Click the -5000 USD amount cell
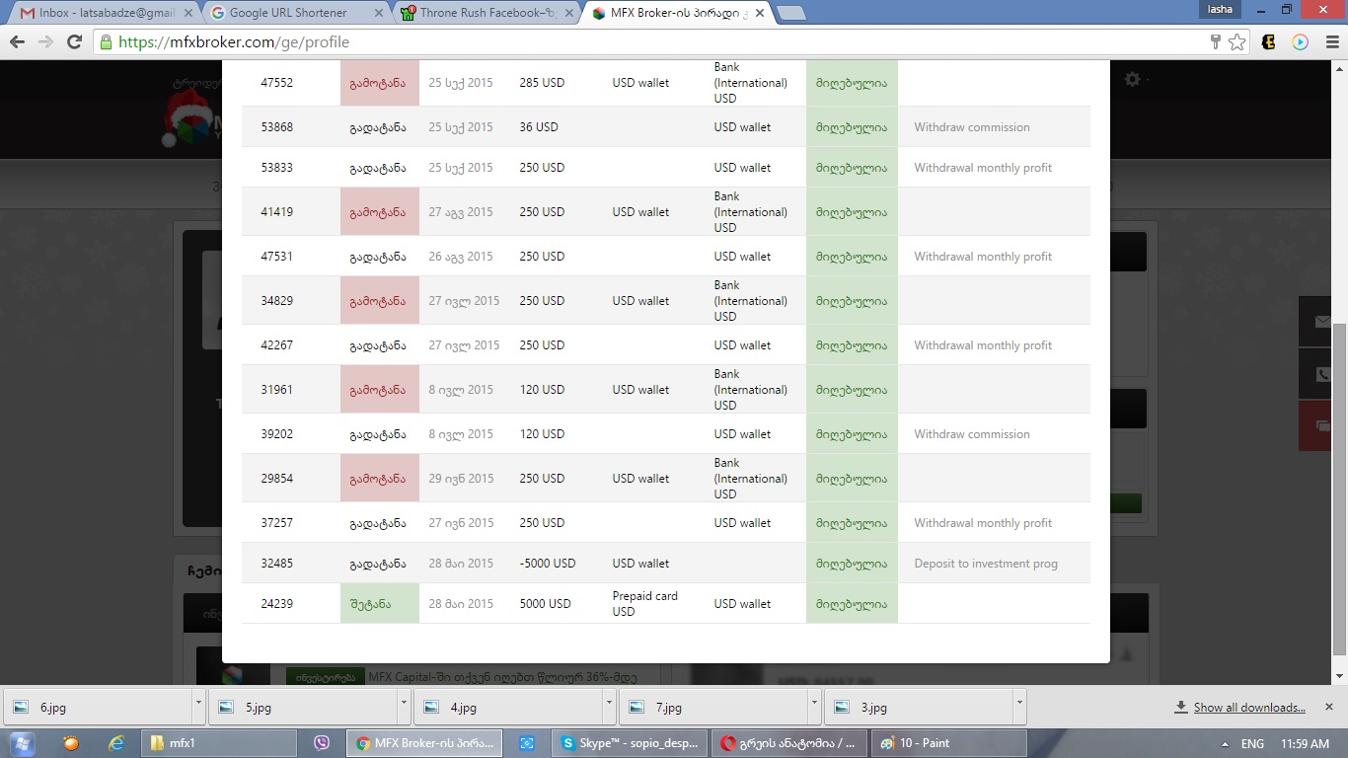Image resolution: width=1348 pixels, height=758 pixels. click(x=548, y=564)
